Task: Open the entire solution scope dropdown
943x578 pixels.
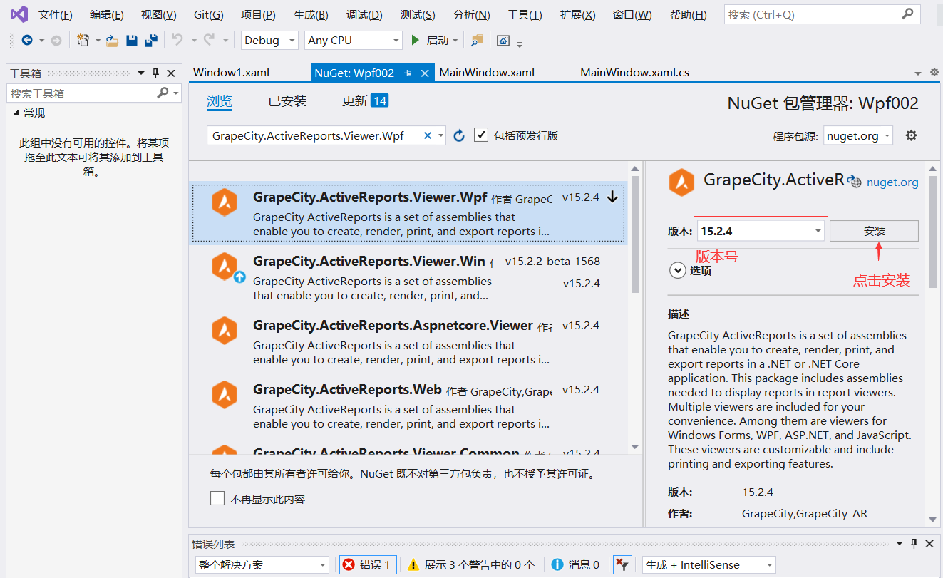Action: tap(262, 565)
